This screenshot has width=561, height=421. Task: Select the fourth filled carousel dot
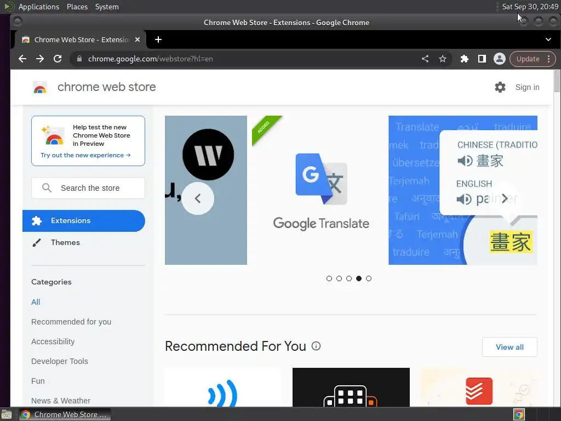tap(359, 278)
